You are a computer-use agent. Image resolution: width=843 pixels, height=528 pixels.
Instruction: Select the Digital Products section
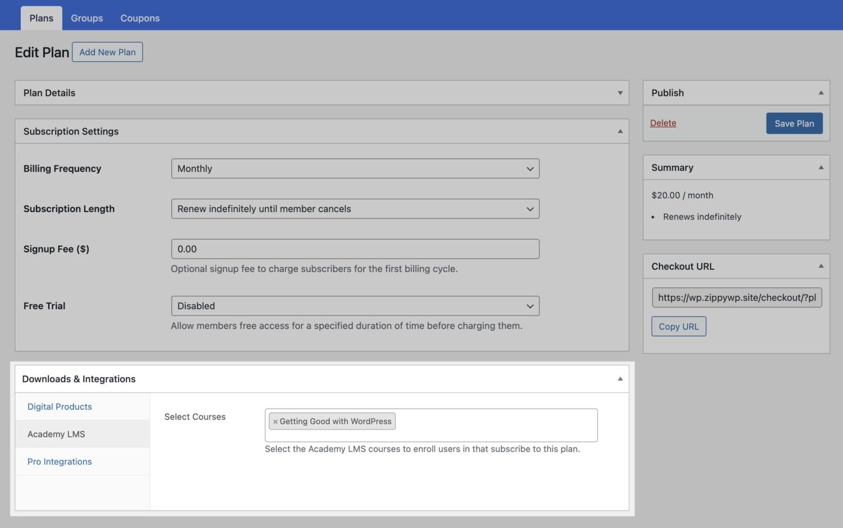[x=83, y=407]
